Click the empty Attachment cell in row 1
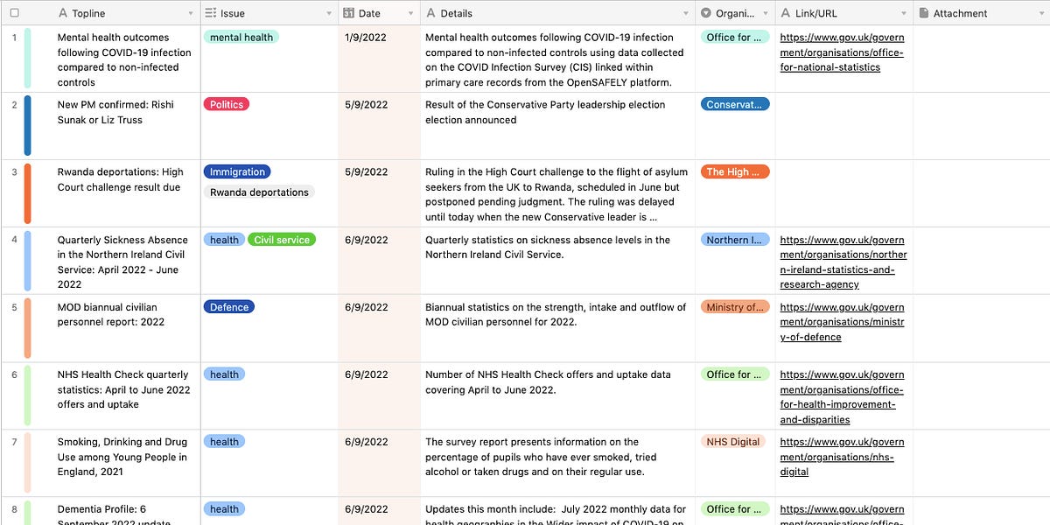The image size is (1050, 525). [x=982, y=59]
